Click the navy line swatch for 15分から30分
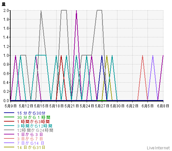This screenshot has height=151, width=172. coord(9,113)
